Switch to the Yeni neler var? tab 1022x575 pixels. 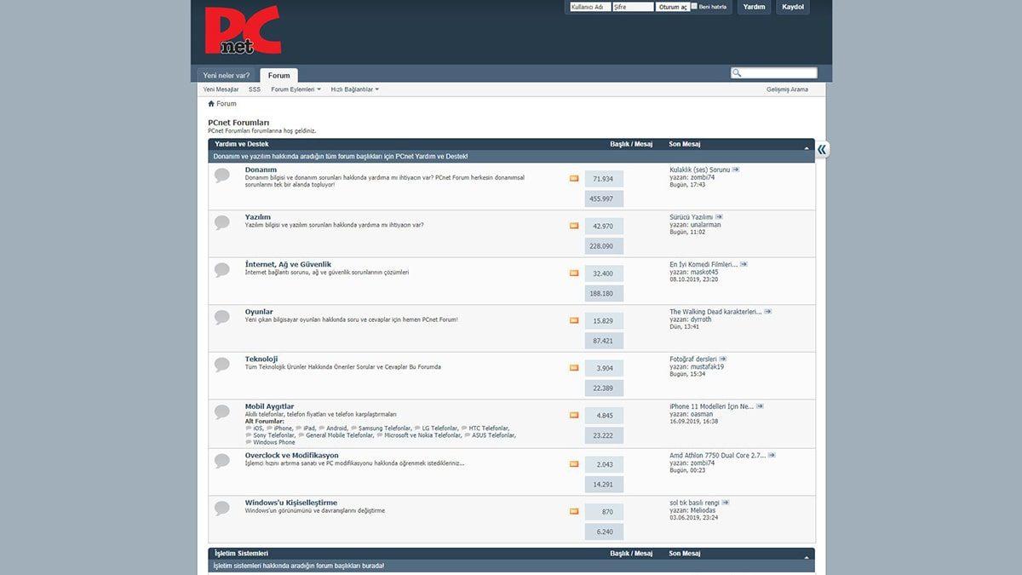coord(227,75)
